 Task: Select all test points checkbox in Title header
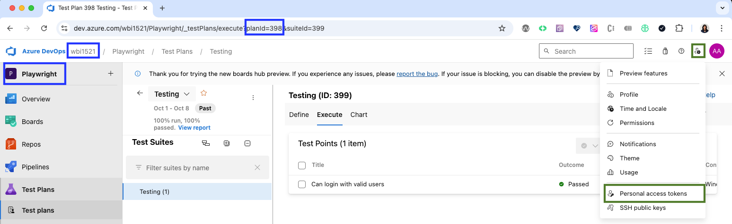pos(302,165)
